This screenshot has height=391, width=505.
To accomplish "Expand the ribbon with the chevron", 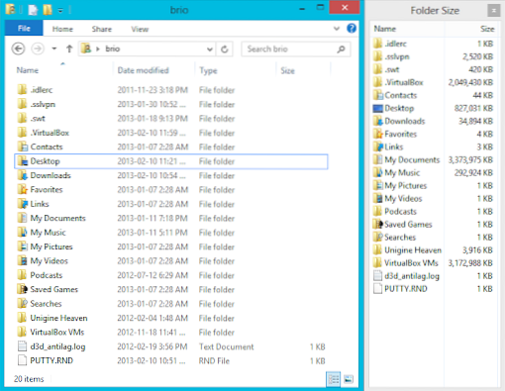I will pos(337,29).
